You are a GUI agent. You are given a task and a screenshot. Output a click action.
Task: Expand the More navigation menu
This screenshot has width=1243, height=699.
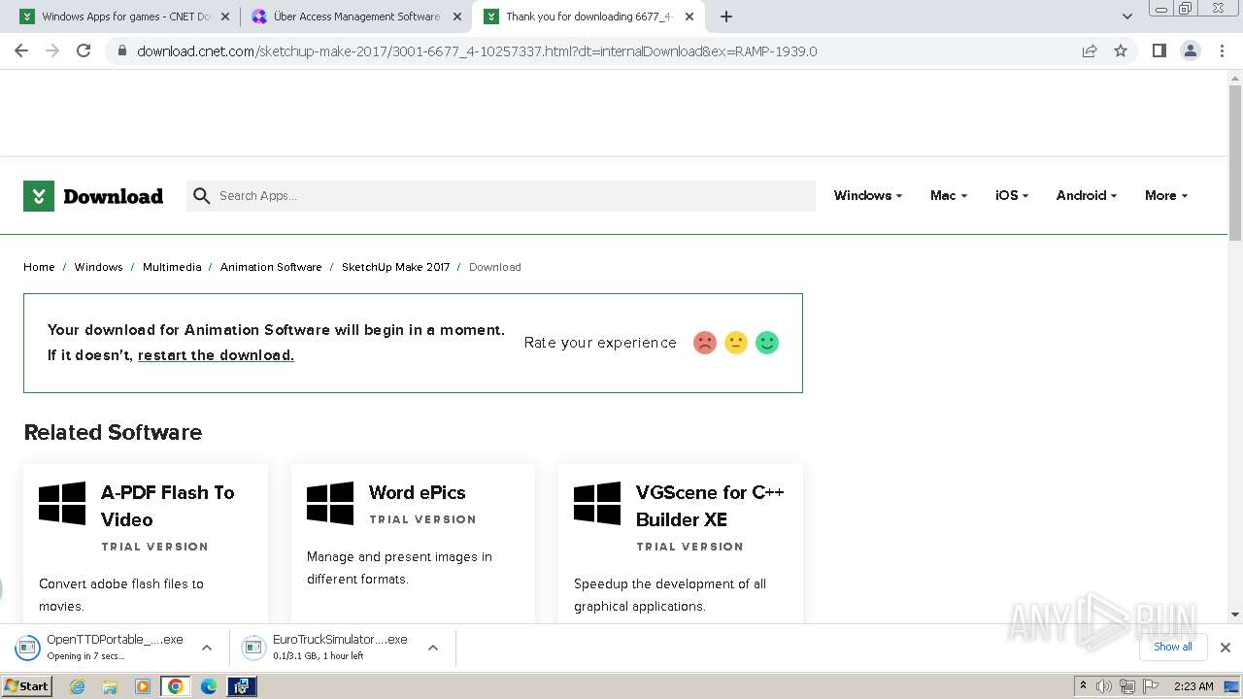1165,195
